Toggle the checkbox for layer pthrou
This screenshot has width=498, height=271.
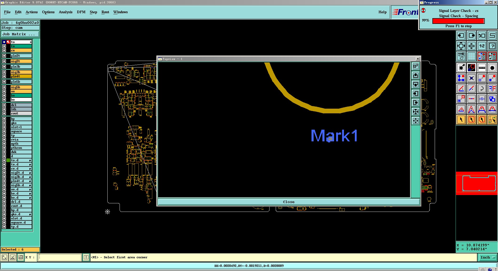click(x=4, y=148)
